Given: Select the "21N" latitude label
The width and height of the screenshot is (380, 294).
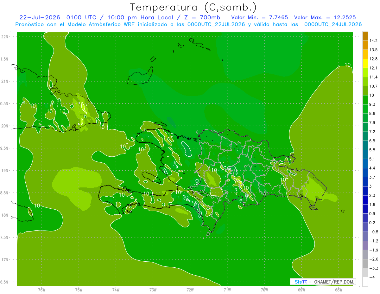Looking at the screenshot, I should 5,81.
